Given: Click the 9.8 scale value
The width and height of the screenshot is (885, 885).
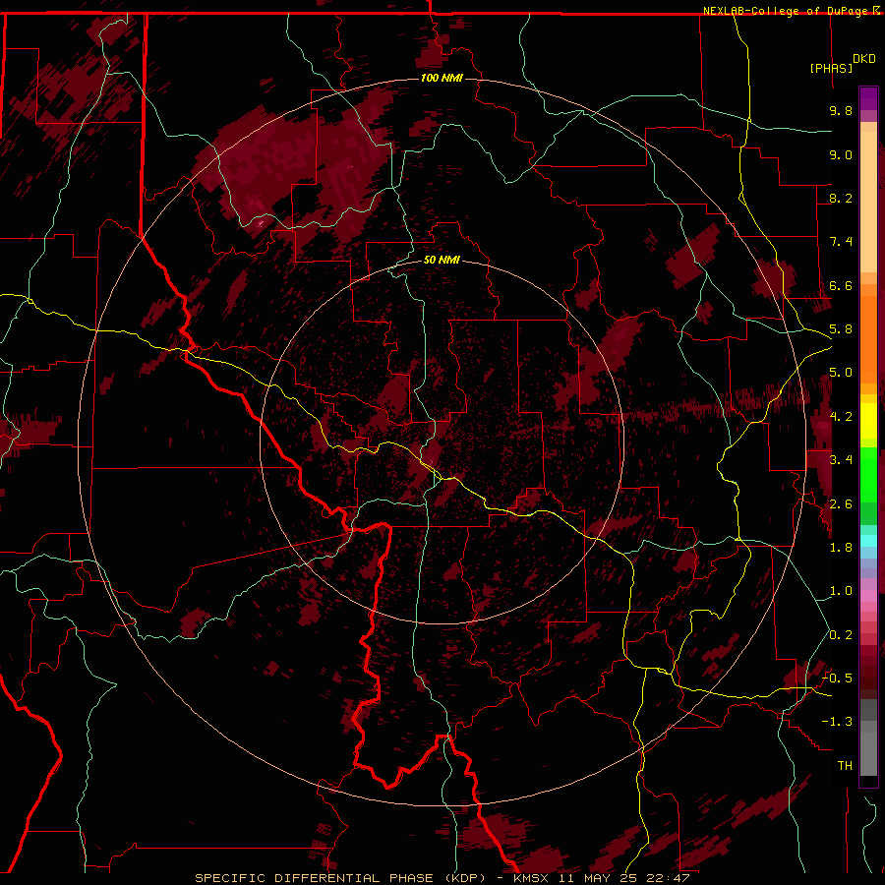Looking at the screenshot, I should pos(841,110).
